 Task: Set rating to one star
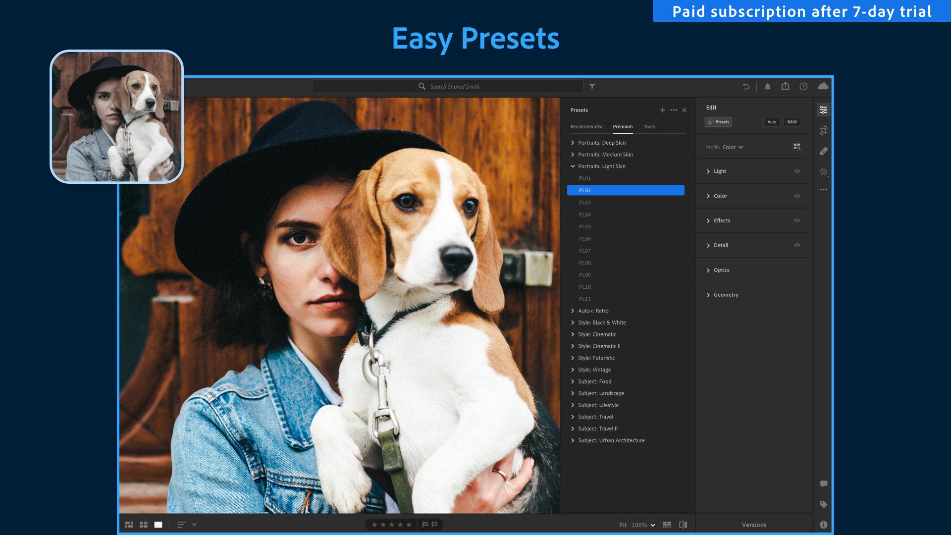pos(374,525)
